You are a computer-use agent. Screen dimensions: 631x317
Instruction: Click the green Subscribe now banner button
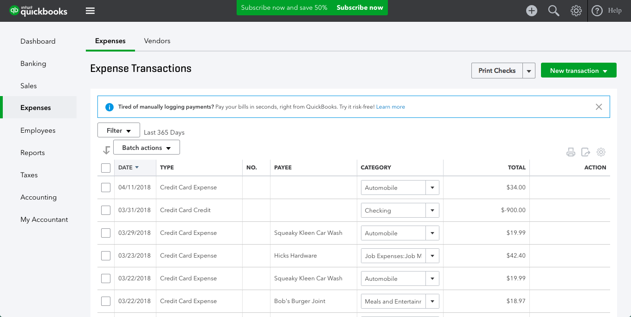360,7
